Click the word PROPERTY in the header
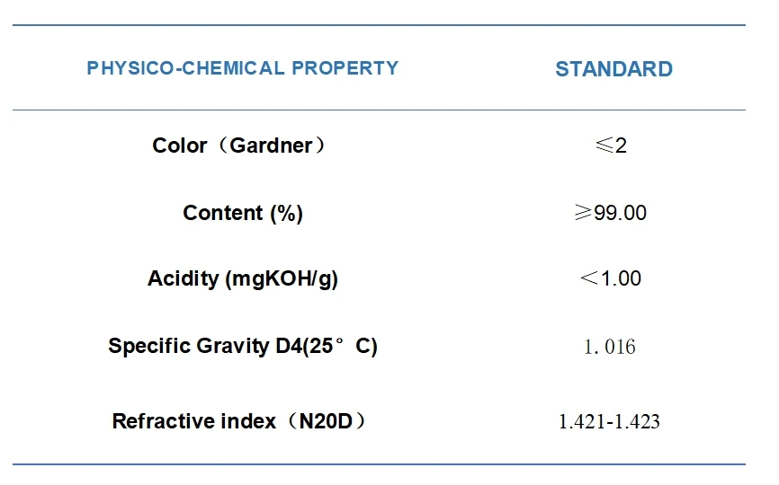779x485 pixels. 345,68
